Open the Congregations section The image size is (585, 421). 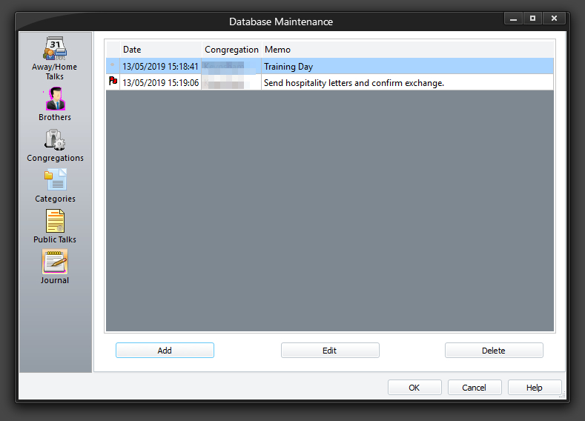(55, 145)
